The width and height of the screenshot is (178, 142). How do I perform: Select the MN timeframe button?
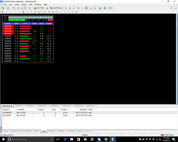tap(76, 12)
